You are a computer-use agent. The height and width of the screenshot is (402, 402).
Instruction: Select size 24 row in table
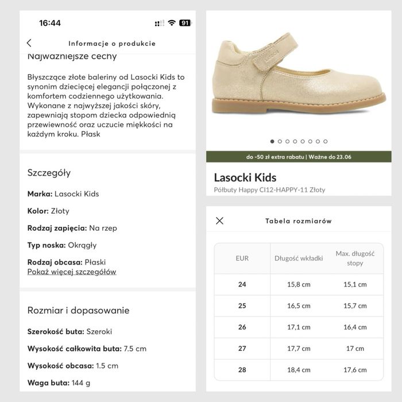click(299, 284)
